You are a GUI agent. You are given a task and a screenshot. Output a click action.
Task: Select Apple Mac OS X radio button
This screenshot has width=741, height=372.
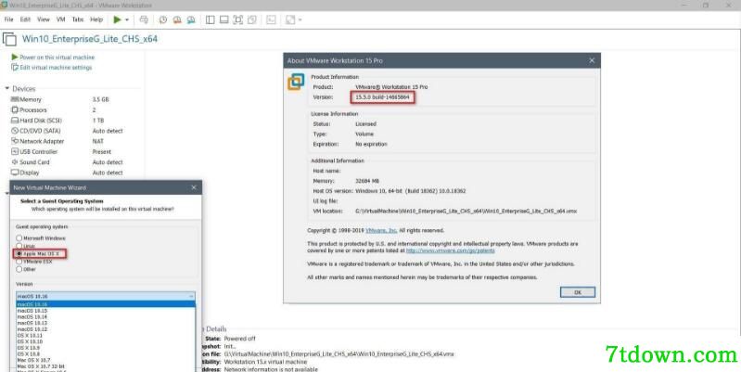click(x=19, y=254)
